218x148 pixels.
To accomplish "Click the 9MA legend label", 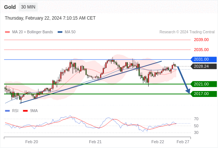I will point(34,111).
